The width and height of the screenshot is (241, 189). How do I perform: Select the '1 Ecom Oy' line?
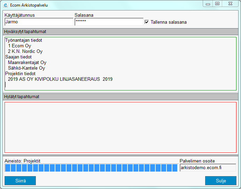click(x=20, y=46)
